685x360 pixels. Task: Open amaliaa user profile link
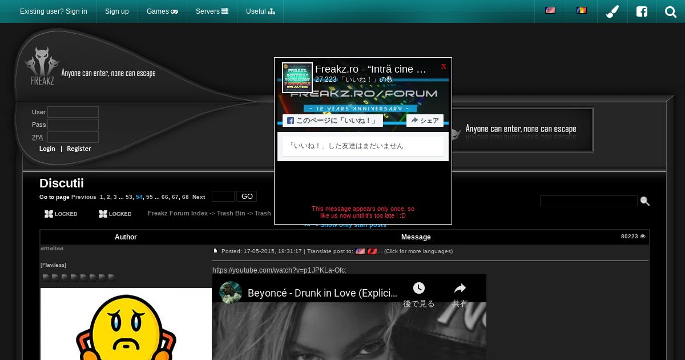[x=52, y=249]
